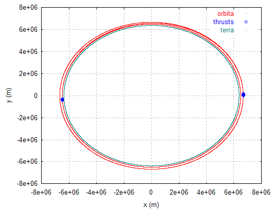Click the 'thrusts' legend label
The height and width of the screenshot is (209, 273).
coord(223,22)
